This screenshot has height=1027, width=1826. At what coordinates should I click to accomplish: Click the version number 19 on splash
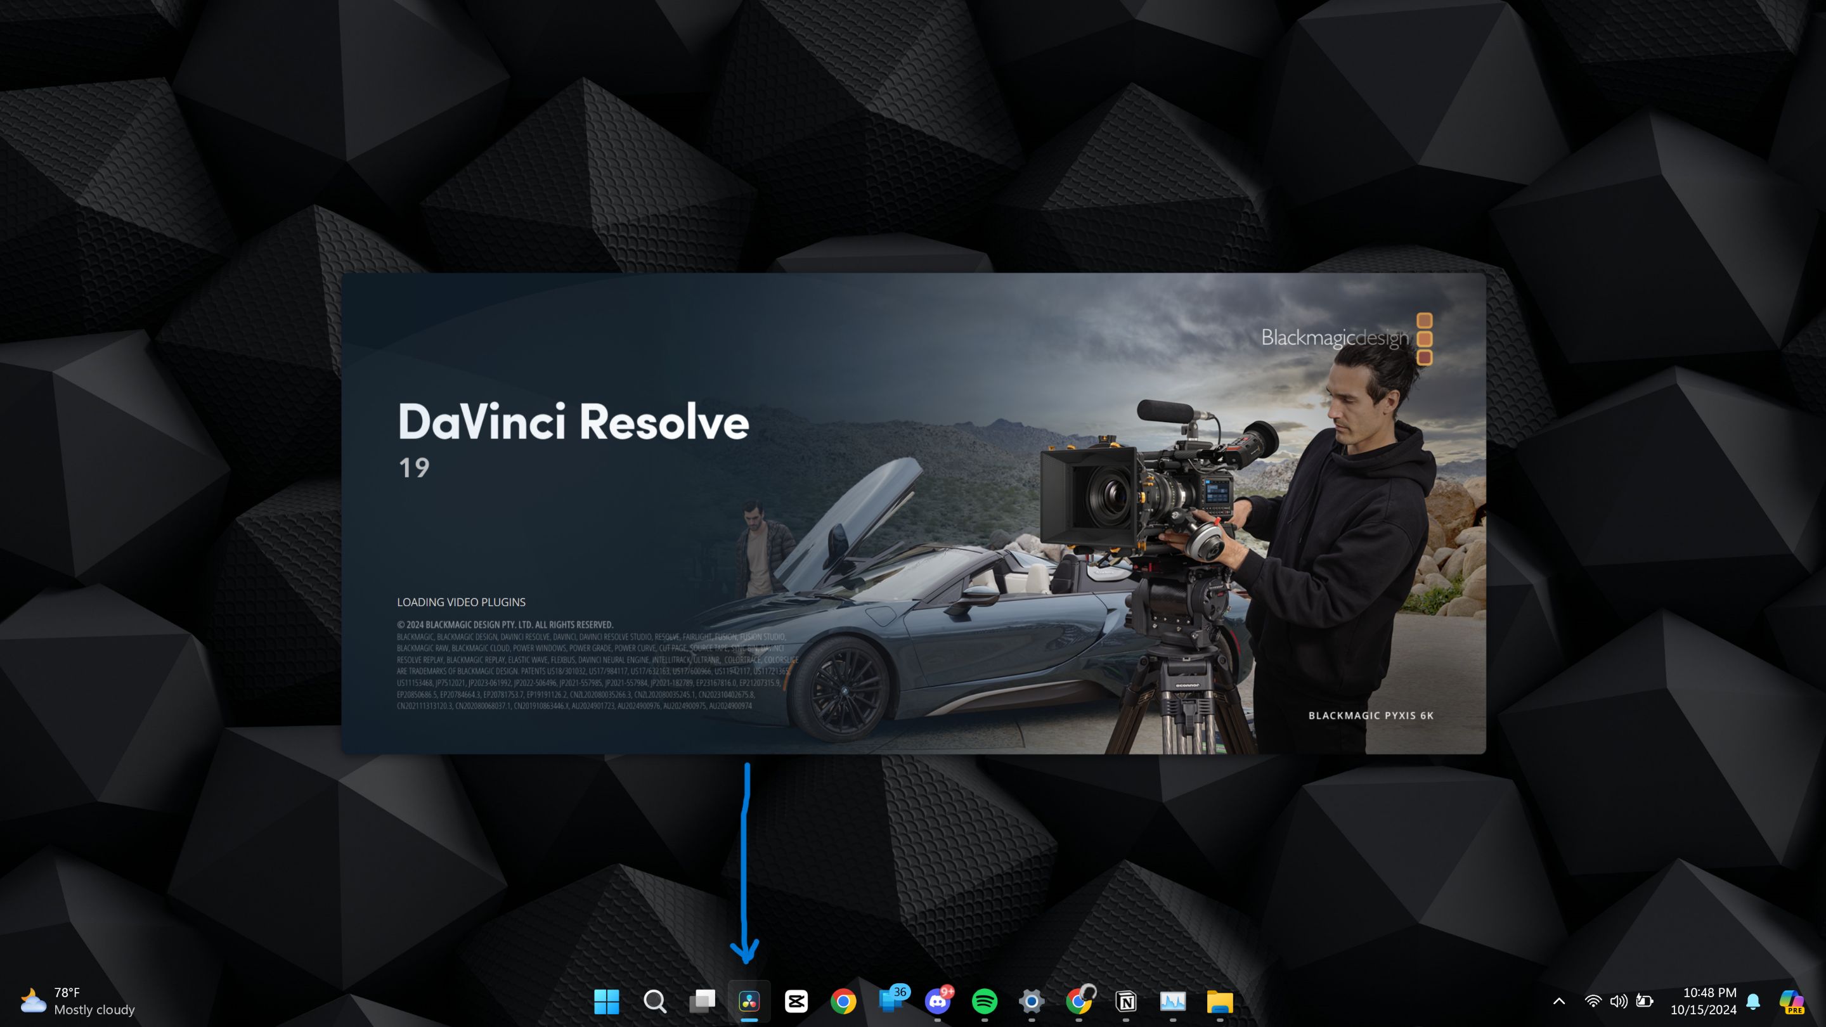414,468
